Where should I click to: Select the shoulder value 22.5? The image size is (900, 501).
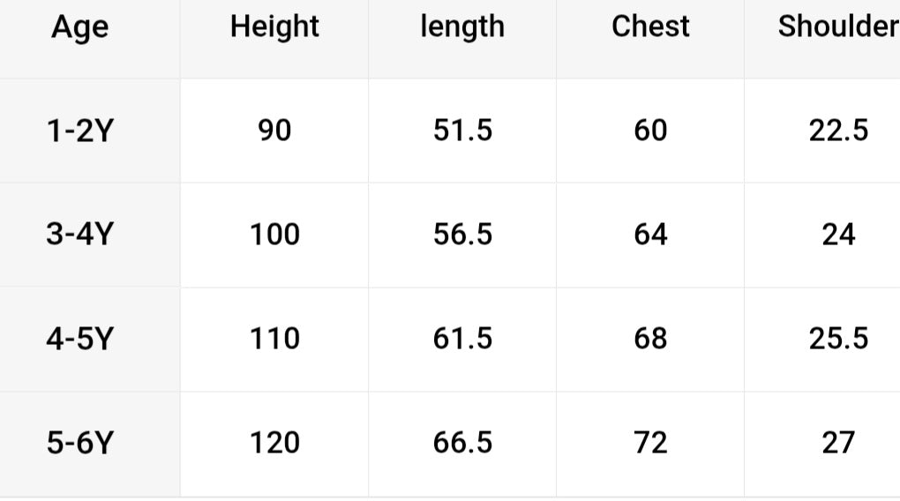coord(838,131)
